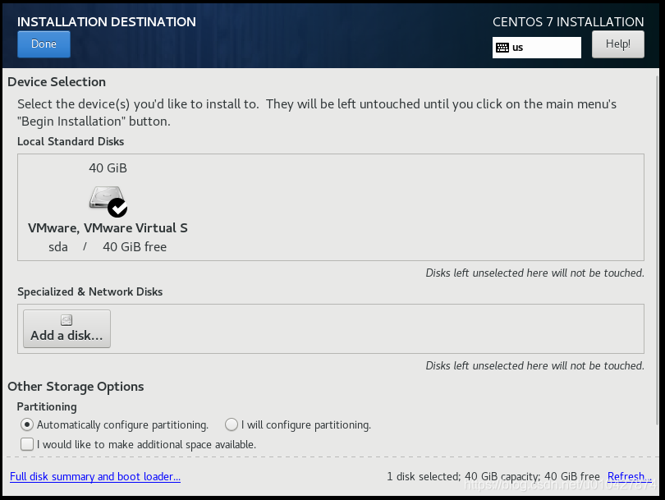Choose Automatically configure partitioning radio

27,424
